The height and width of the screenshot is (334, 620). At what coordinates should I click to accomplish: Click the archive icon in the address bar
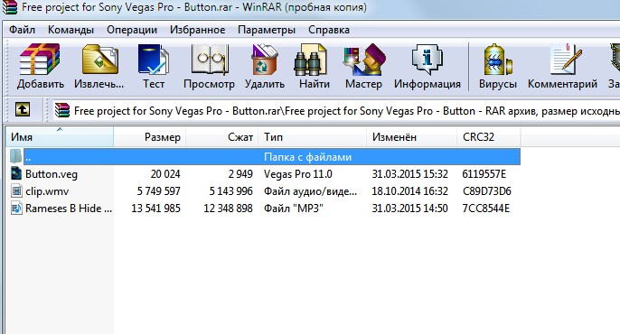(x=62, y=110)
